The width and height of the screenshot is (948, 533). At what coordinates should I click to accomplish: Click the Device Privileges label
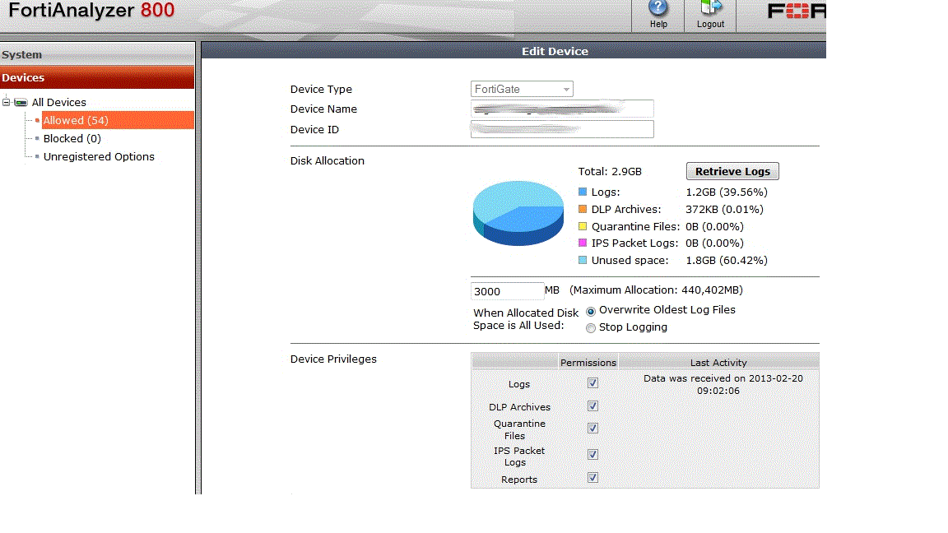coord(333,359)
